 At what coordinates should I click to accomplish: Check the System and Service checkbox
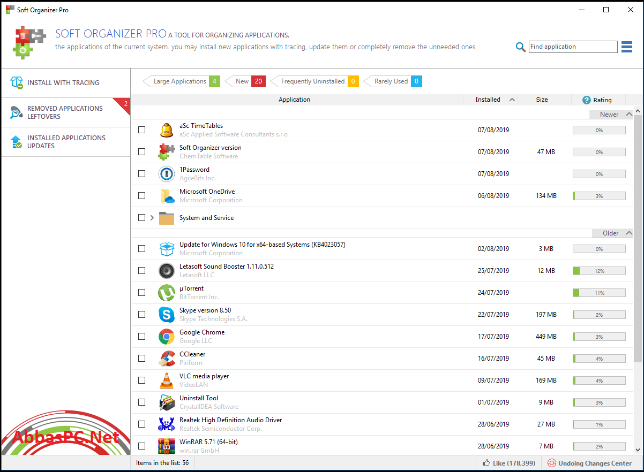(x=141, y=218)
